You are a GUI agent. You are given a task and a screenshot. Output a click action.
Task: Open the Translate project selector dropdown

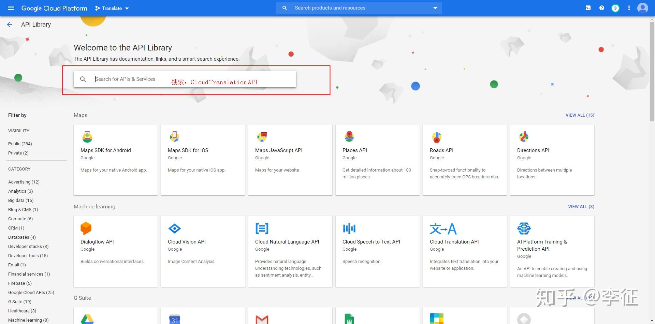pyautogui.click(x=112, y=8)
